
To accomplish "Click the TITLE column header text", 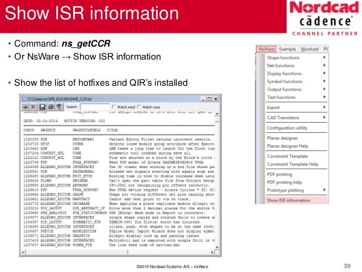I will coord(112,130).
